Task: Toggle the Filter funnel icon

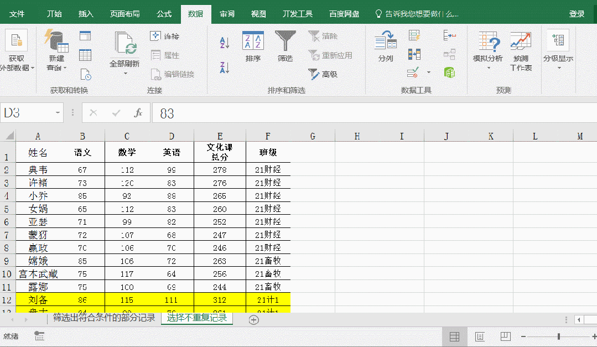Action: pos(285,41)
